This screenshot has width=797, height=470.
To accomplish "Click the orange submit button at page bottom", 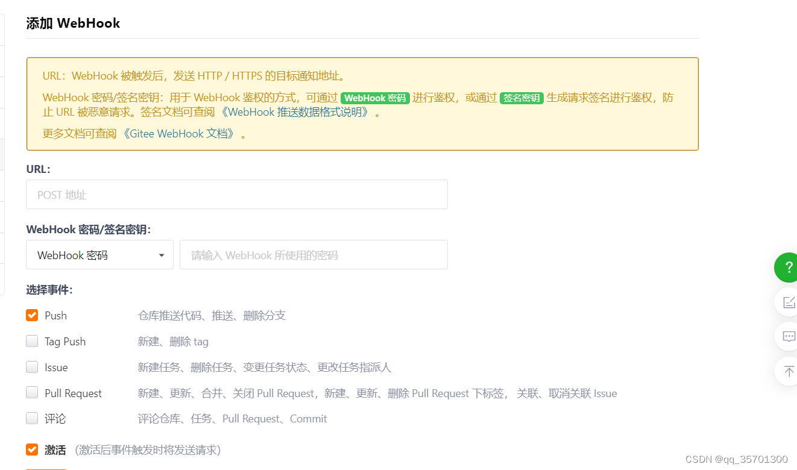I will [x=45, y=469].
